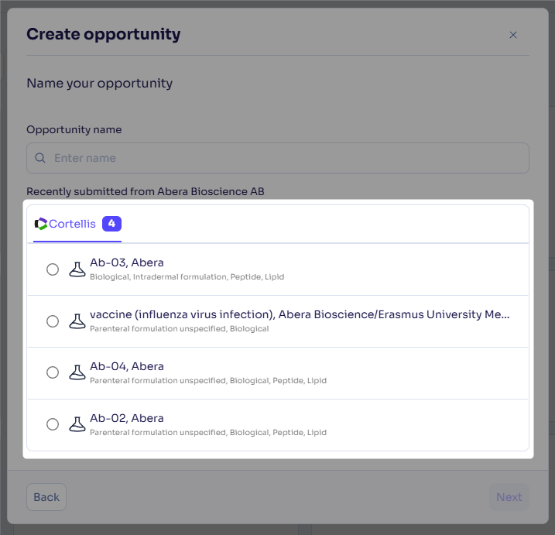Open the Cortellis tab
The height and width of the screenshot is (535, 555).
click(77, 224)
